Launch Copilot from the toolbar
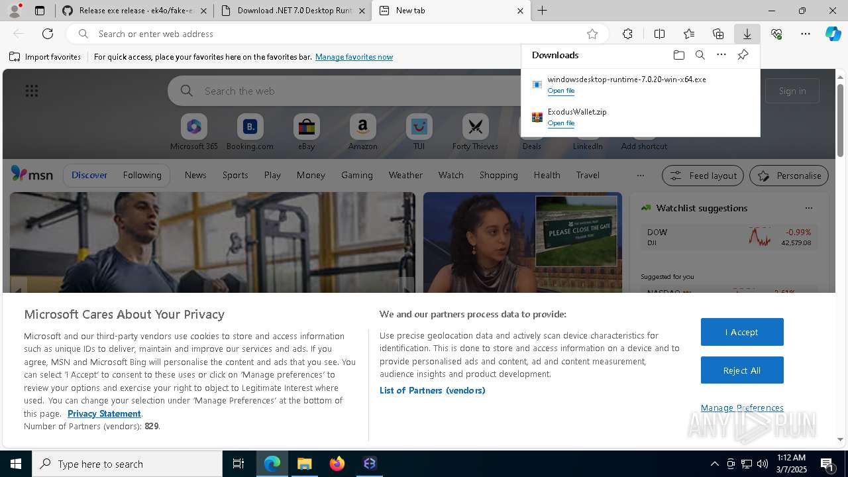The width and height of the screenshot is (848, 477). (833, 34)
